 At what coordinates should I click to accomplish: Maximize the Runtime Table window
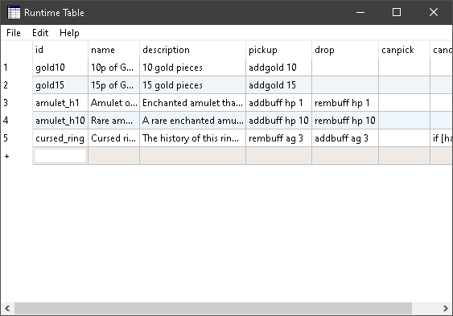(x=397, y=12)
